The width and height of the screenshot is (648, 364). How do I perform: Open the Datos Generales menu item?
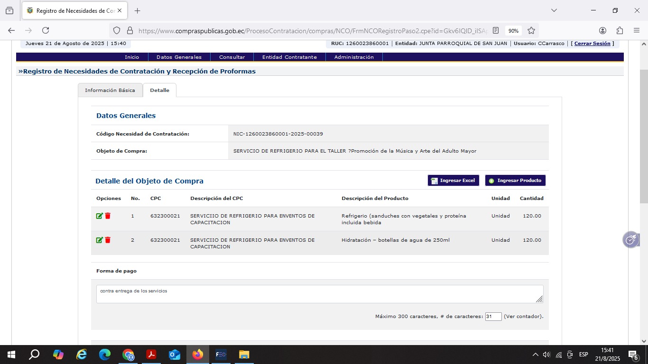[179, 57]
